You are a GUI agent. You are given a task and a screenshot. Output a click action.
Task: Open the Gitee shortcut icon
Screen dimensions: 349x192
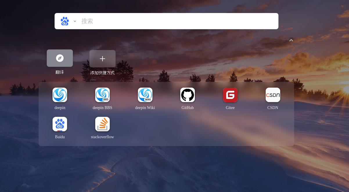(x=230, y=95)
